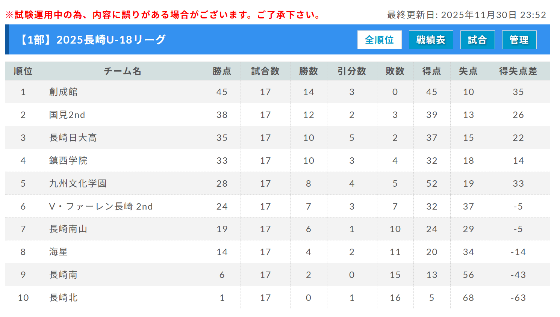Click the 勝点 column header
Viewport: 560px width, 317px height.
click(x=222, y=71)
